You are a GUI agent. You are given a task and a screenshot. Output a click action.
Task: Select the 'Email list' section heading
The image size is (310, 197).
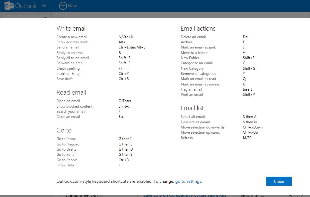pyautogui.click(x=192, y=108)
